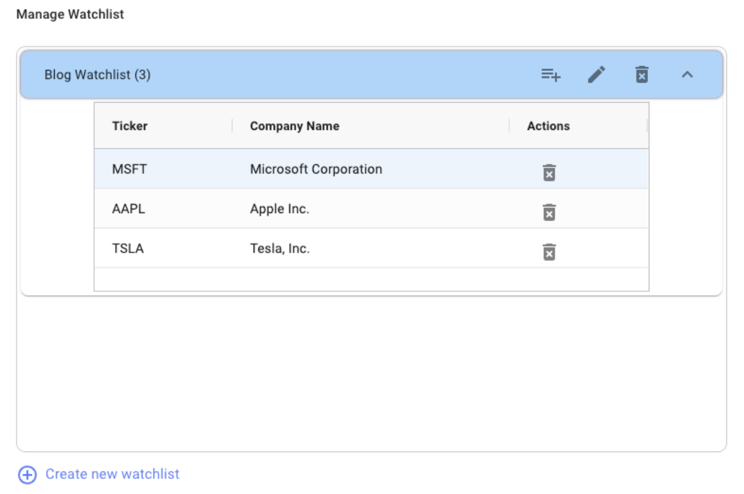Sort by the Company Name column header
This screenshot has height=494, width=744.
tap(294, 126)
